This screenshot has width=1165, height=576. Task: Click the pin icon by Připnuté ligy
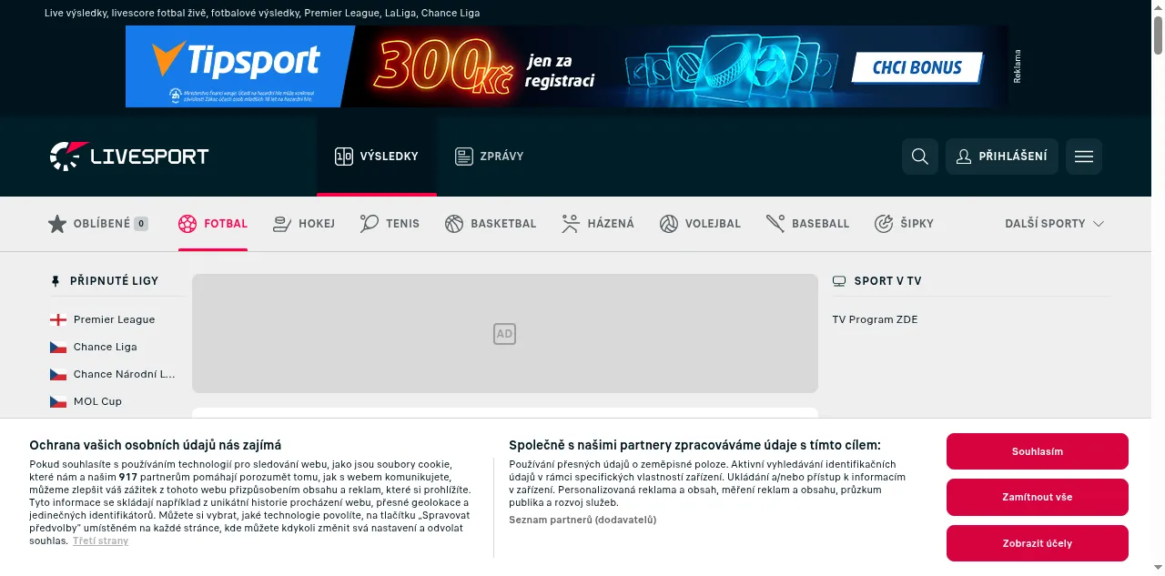56,281
